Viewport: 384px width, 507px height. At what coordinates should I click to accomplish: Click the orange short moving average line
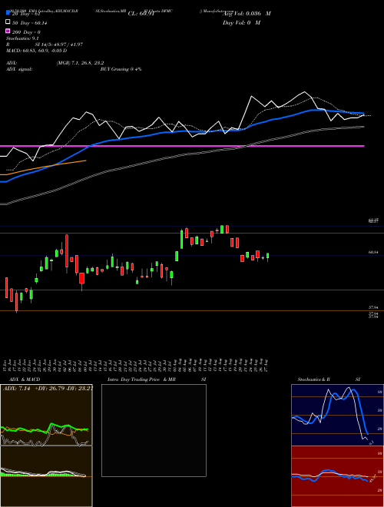43,167
